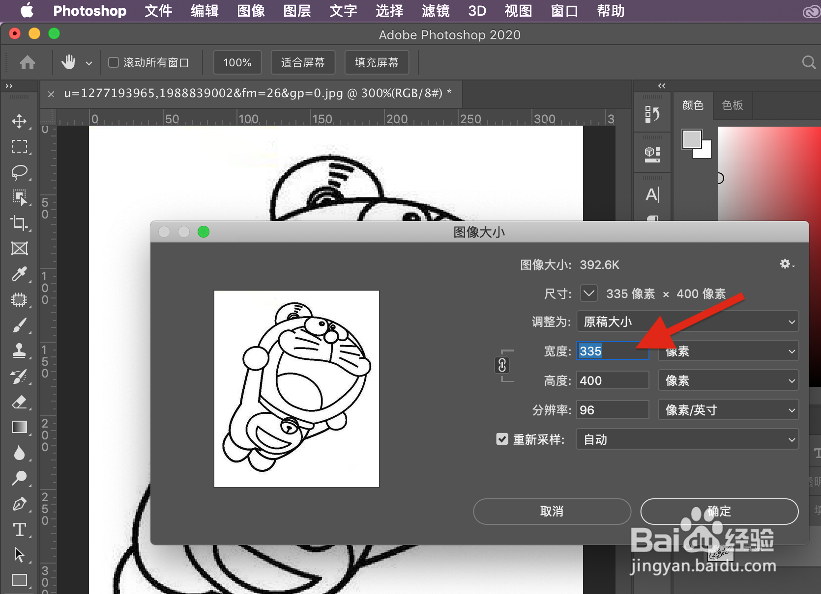Screen dimensions: 821x594
Task: Click the Home icon in options bar
Action: (28, 62)
